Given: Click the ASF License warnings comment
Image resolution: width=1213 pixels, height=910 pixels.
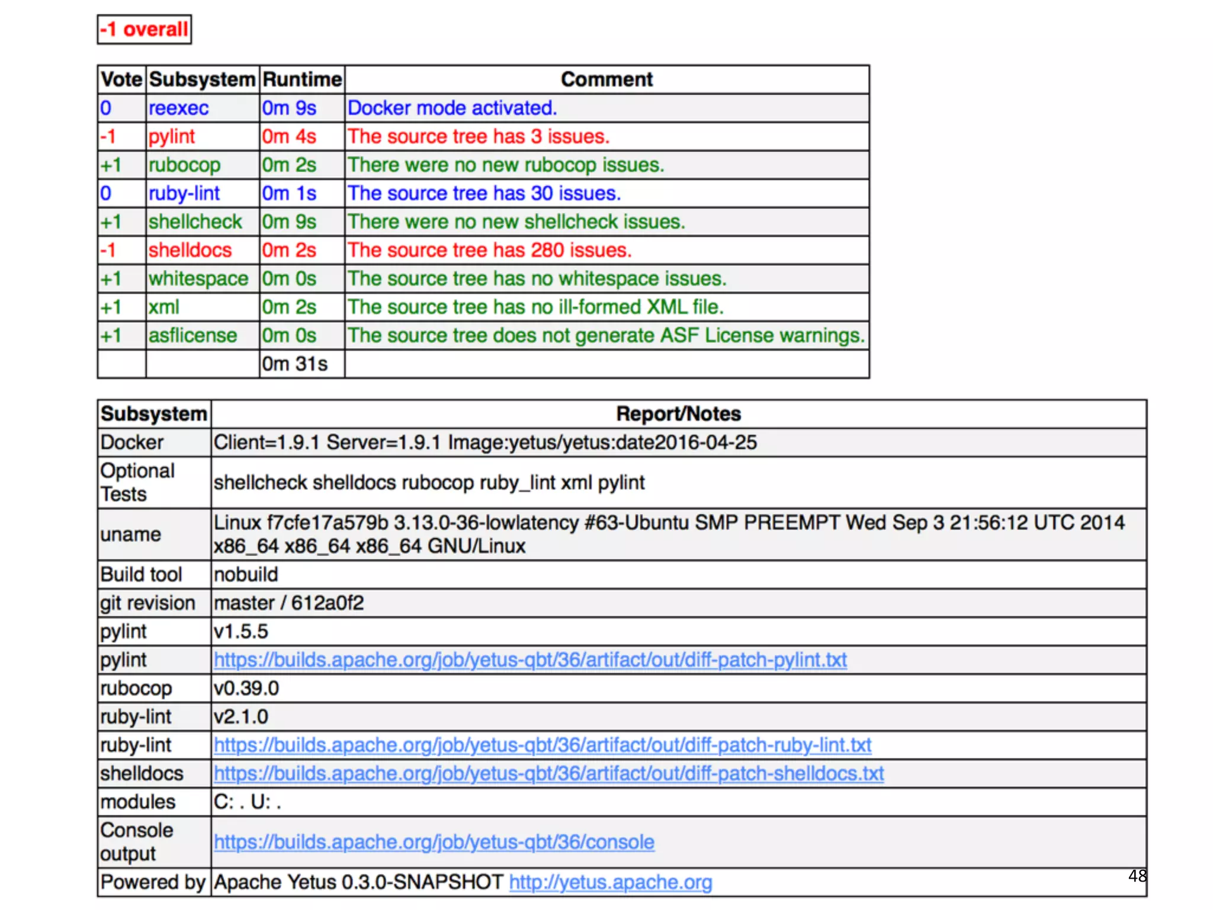Looking at the screenshot, I should click(x=606, y=336).
